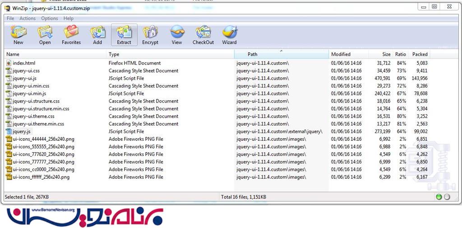Sort by the Path column header
Screen dimensions: 462x228
(282, 54)
